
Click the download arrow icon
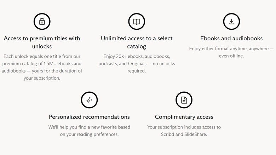[231, 22]
